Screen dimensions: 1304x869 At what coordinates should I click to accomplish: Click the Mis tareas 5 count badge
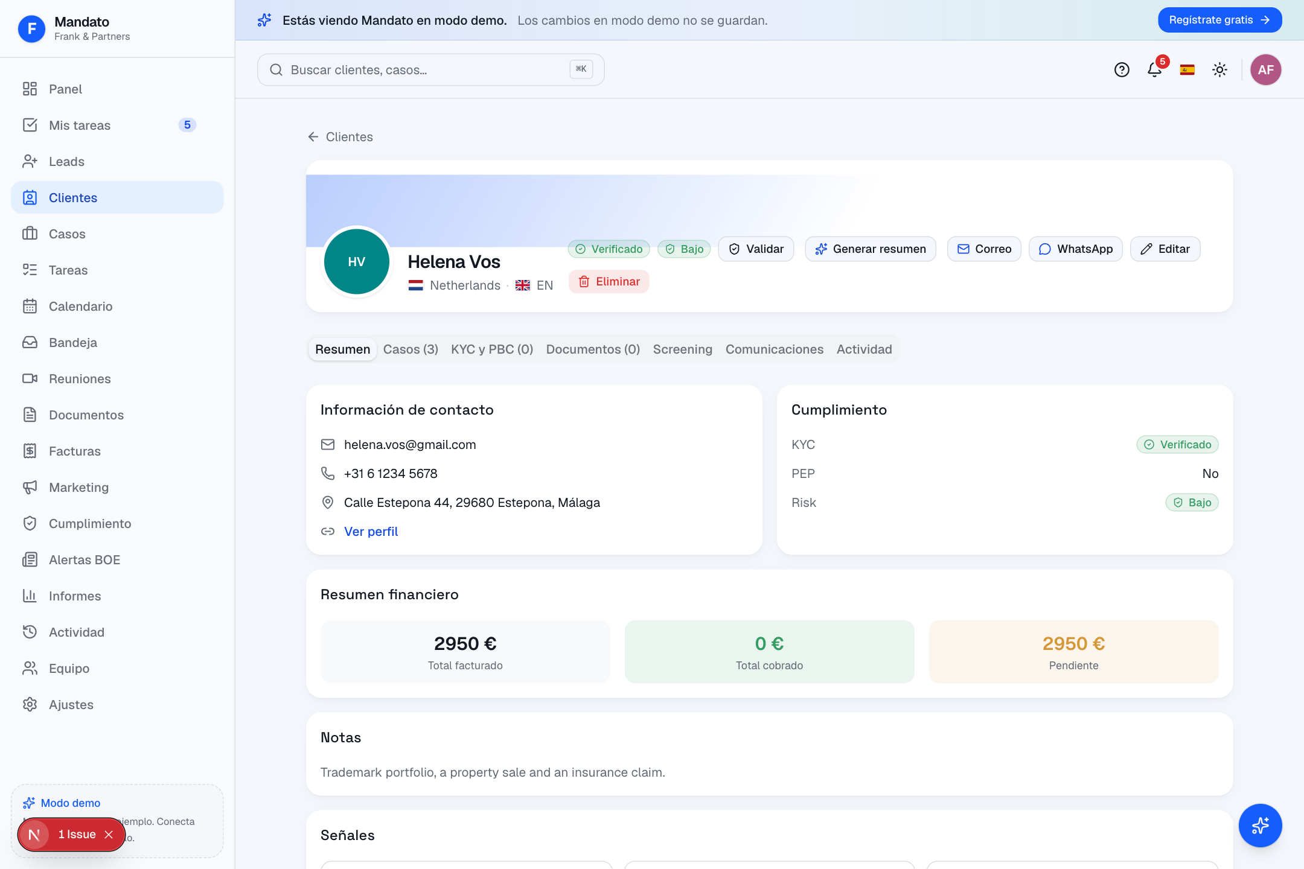click(x=187, y=125)
